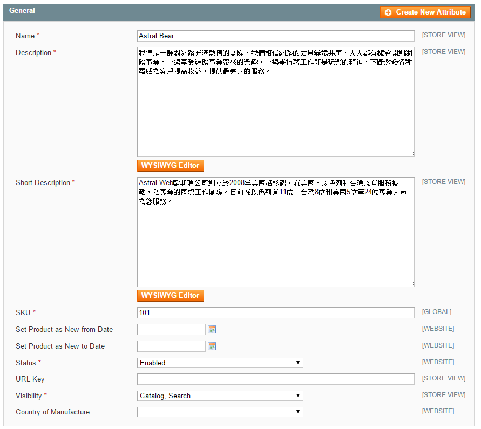
Task: Click resize handle of Description textarea
Action: click(x=411, y=154)
